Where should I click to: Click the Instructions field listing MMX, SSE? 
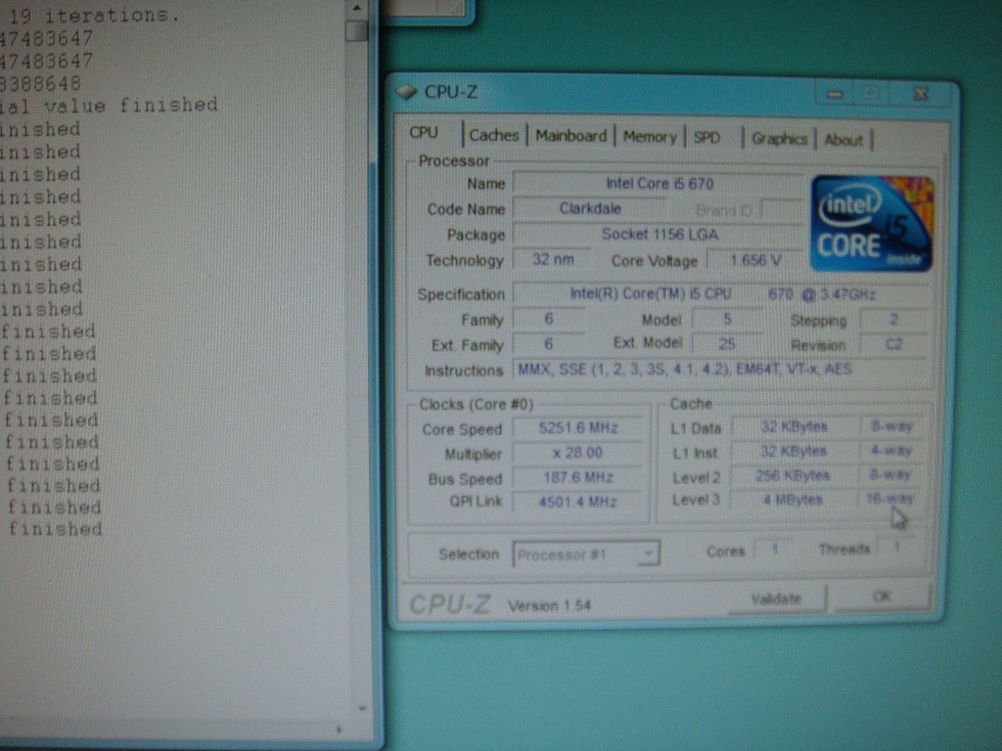722,369
